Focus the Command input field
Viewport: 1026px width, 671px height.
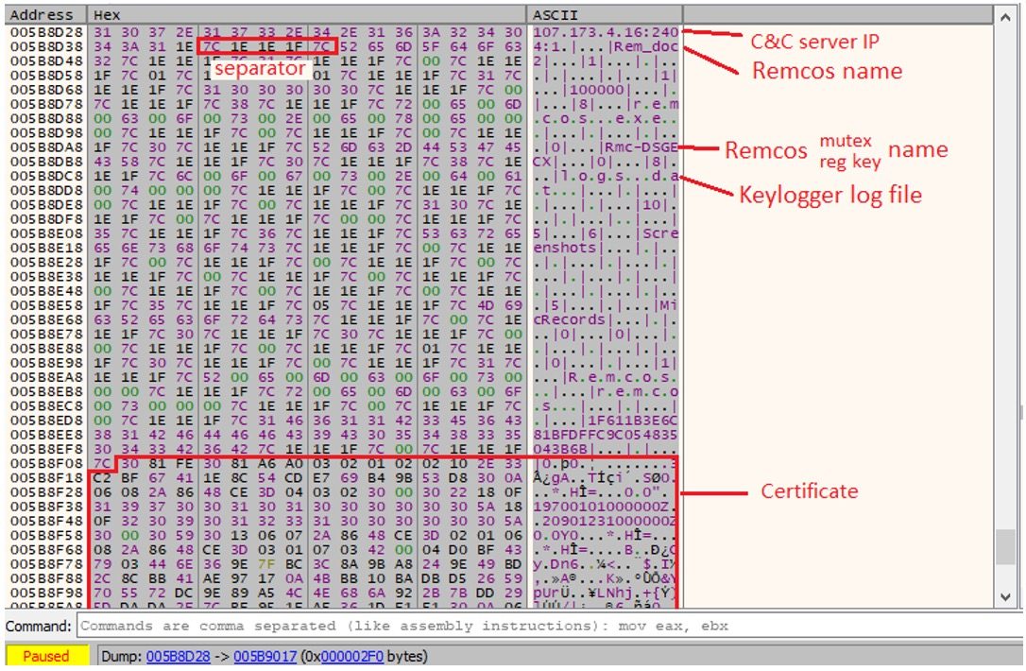(548, 627)
